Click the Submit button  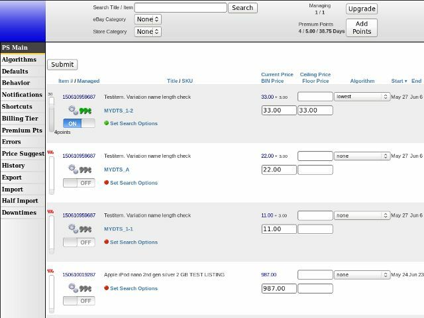tap(62, 64)
